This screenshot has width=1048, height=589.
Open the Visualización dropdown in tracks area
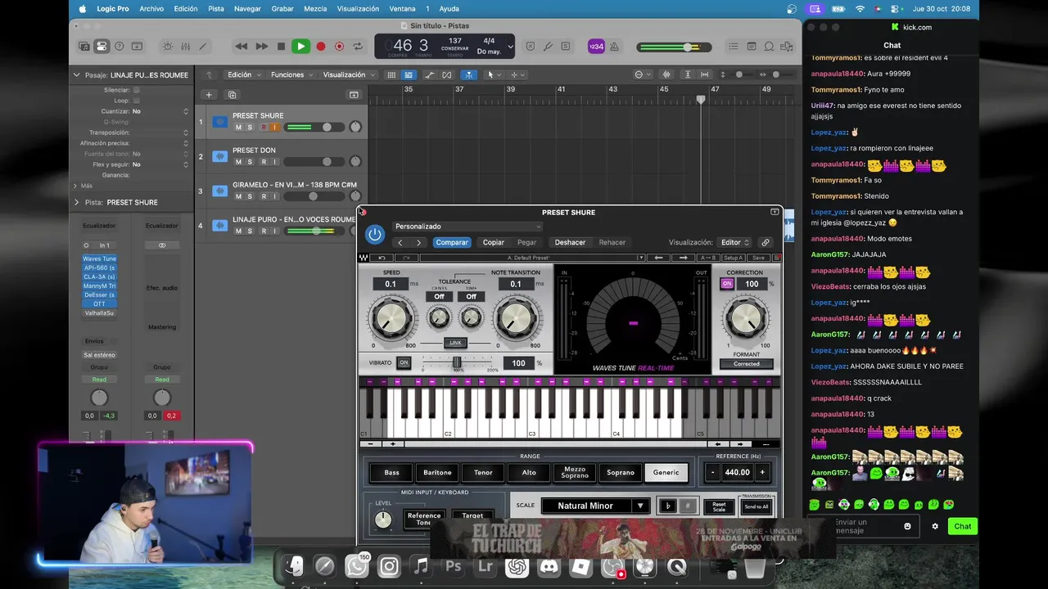(349, 74)
